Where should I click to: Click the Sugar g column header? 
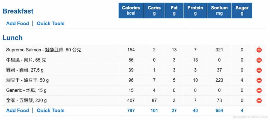[242, 10]
